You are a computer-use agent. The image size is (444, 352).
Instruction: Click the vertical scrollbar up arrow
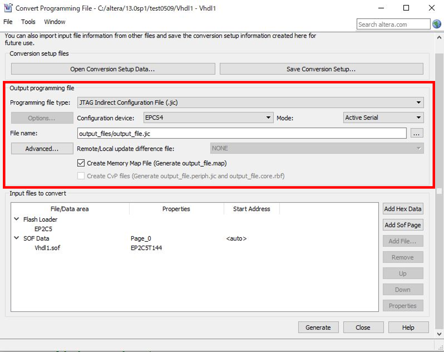[x=439, y=37]
